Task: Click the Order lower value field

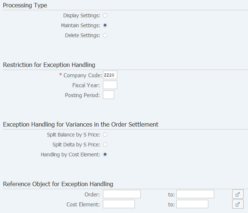Action: click(122, 194)
